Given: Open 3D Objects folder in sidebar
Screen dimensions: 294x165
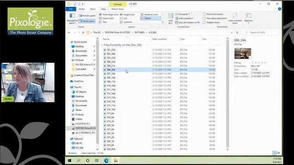Looking at the screenshot, I should point(79,92).
